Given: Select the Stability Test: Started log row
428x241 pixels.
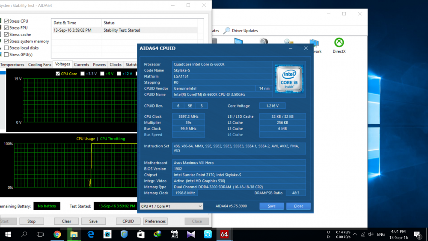Looking at the screenshot, I should coord(124,30).
